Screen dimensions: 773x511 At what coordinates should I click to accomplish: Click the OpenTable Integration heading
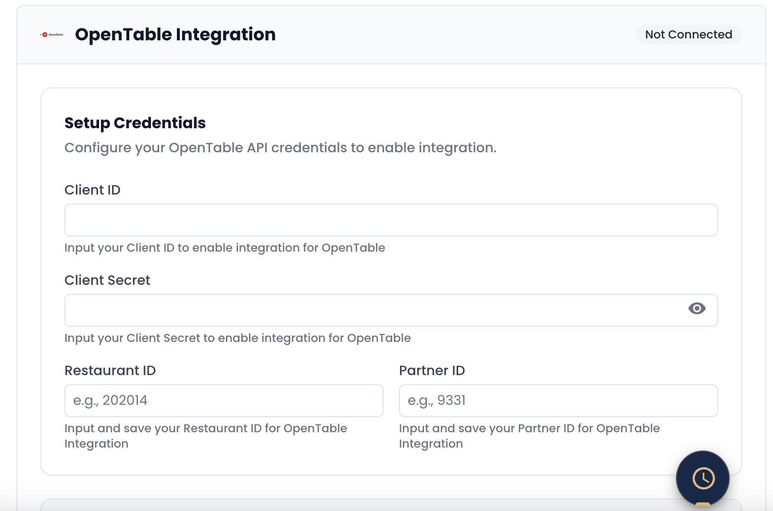pos(175,35)
